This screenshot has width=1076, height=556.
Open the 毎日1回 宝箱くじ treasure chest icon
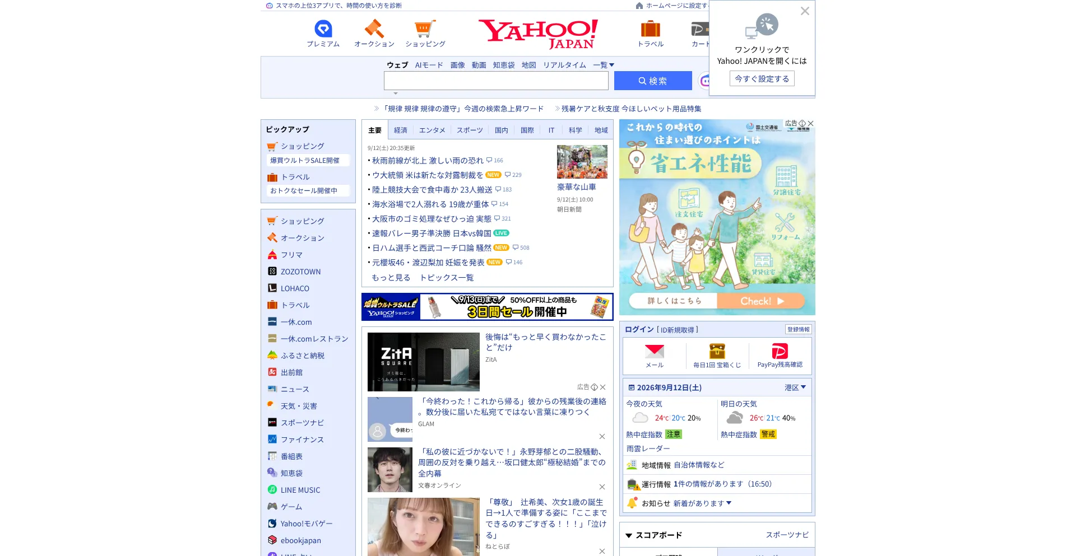coord(717,351)
